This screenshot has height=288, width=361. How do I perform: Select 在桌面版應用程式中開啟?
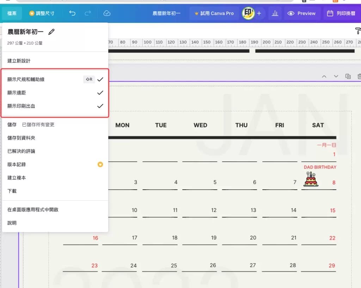coord(55,210)
